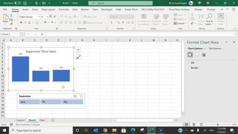This screenshot has width=238, height=134.
Task: Open the Chart Elements plus button
Action: point(78,50)
